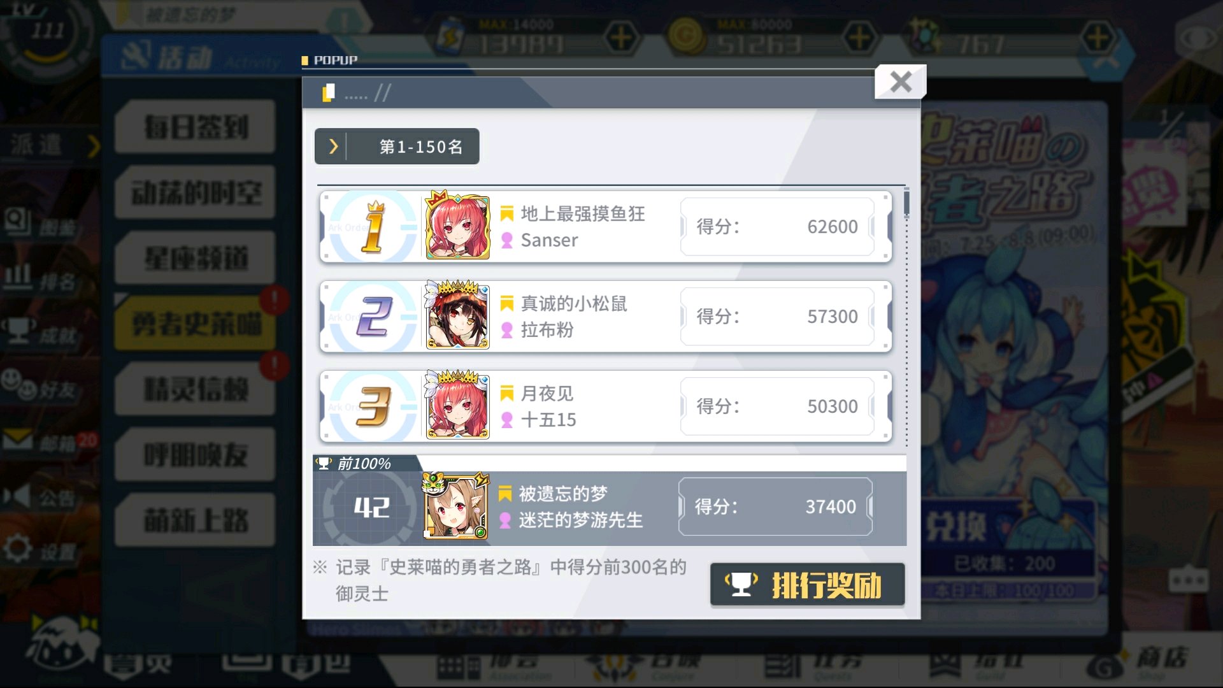Click the gold rank 1 crown icon
The image size is (1223, 688).
coord(373,227)
